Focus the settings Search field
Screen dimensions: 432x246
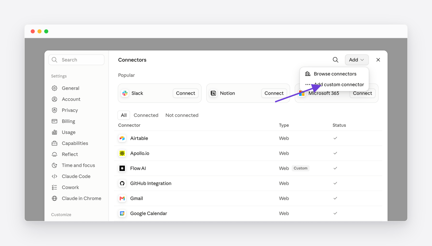76,60
